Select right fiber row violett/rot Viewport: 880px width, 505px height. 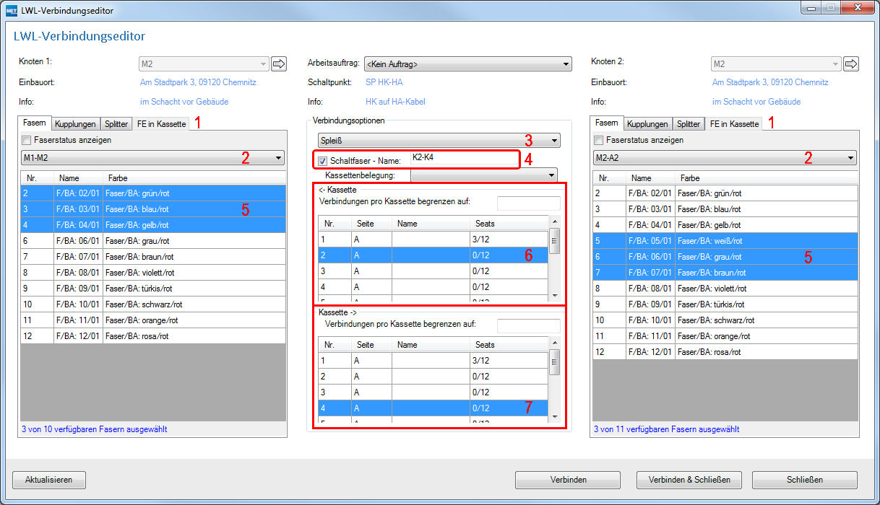(x=725, y=289)
